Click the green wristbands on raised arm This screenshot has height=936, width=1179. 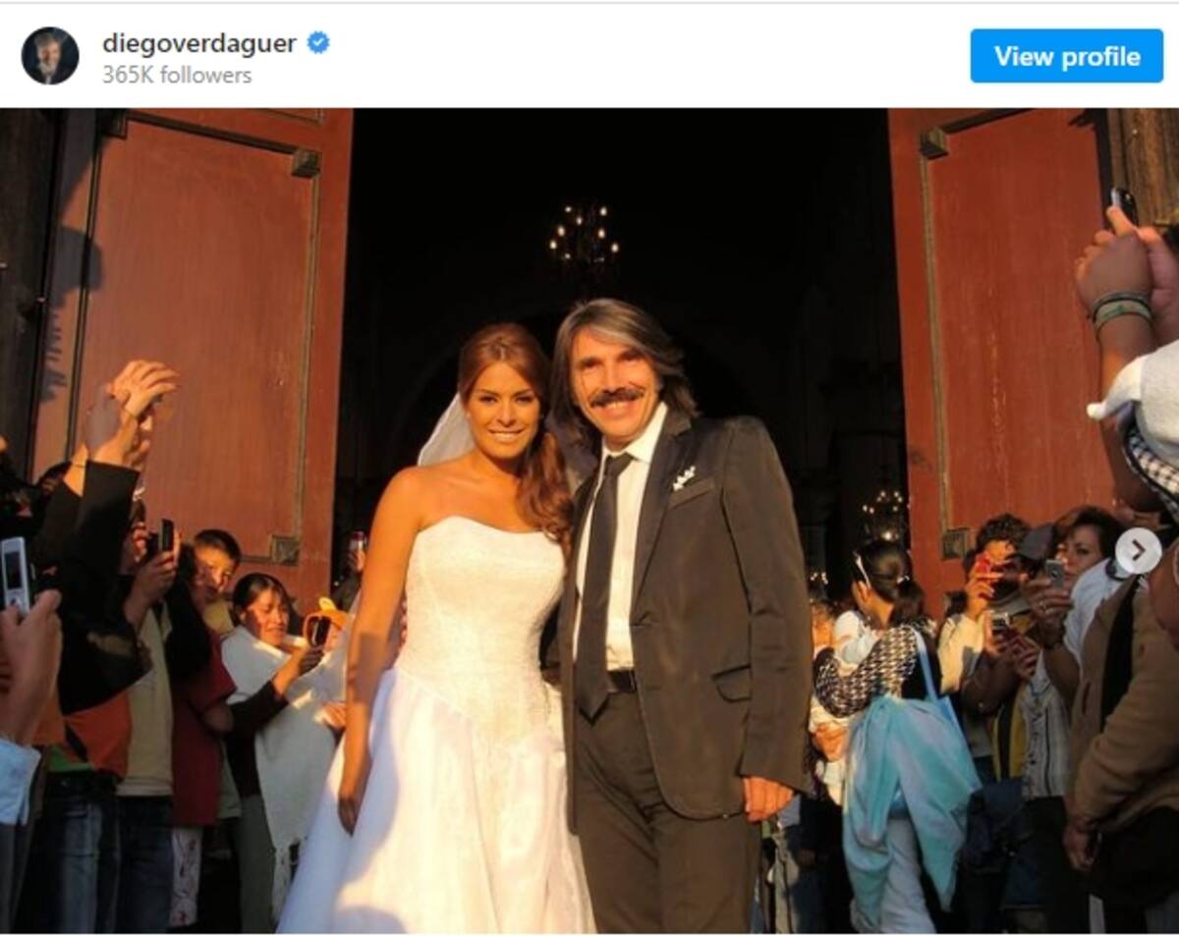point(1122,311)
